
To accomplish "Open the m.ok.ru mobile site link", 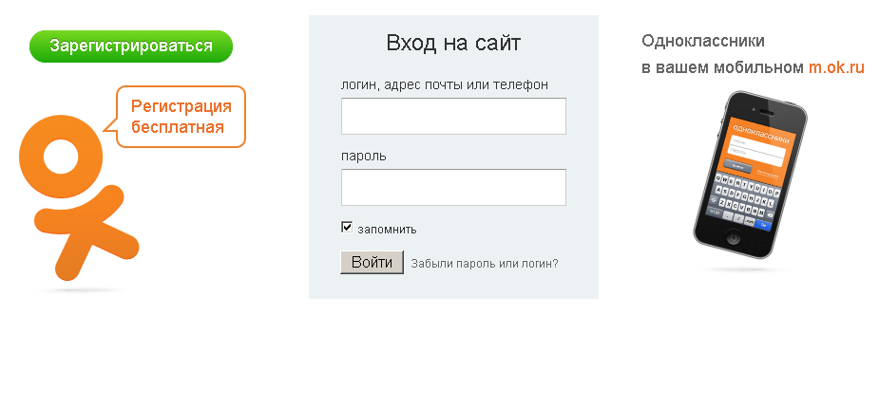I will click(x=836, y=67).
